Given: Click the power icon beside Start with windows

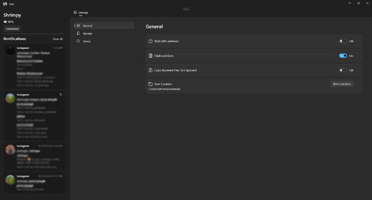Looking at the screenshot, I should (150, 41).
